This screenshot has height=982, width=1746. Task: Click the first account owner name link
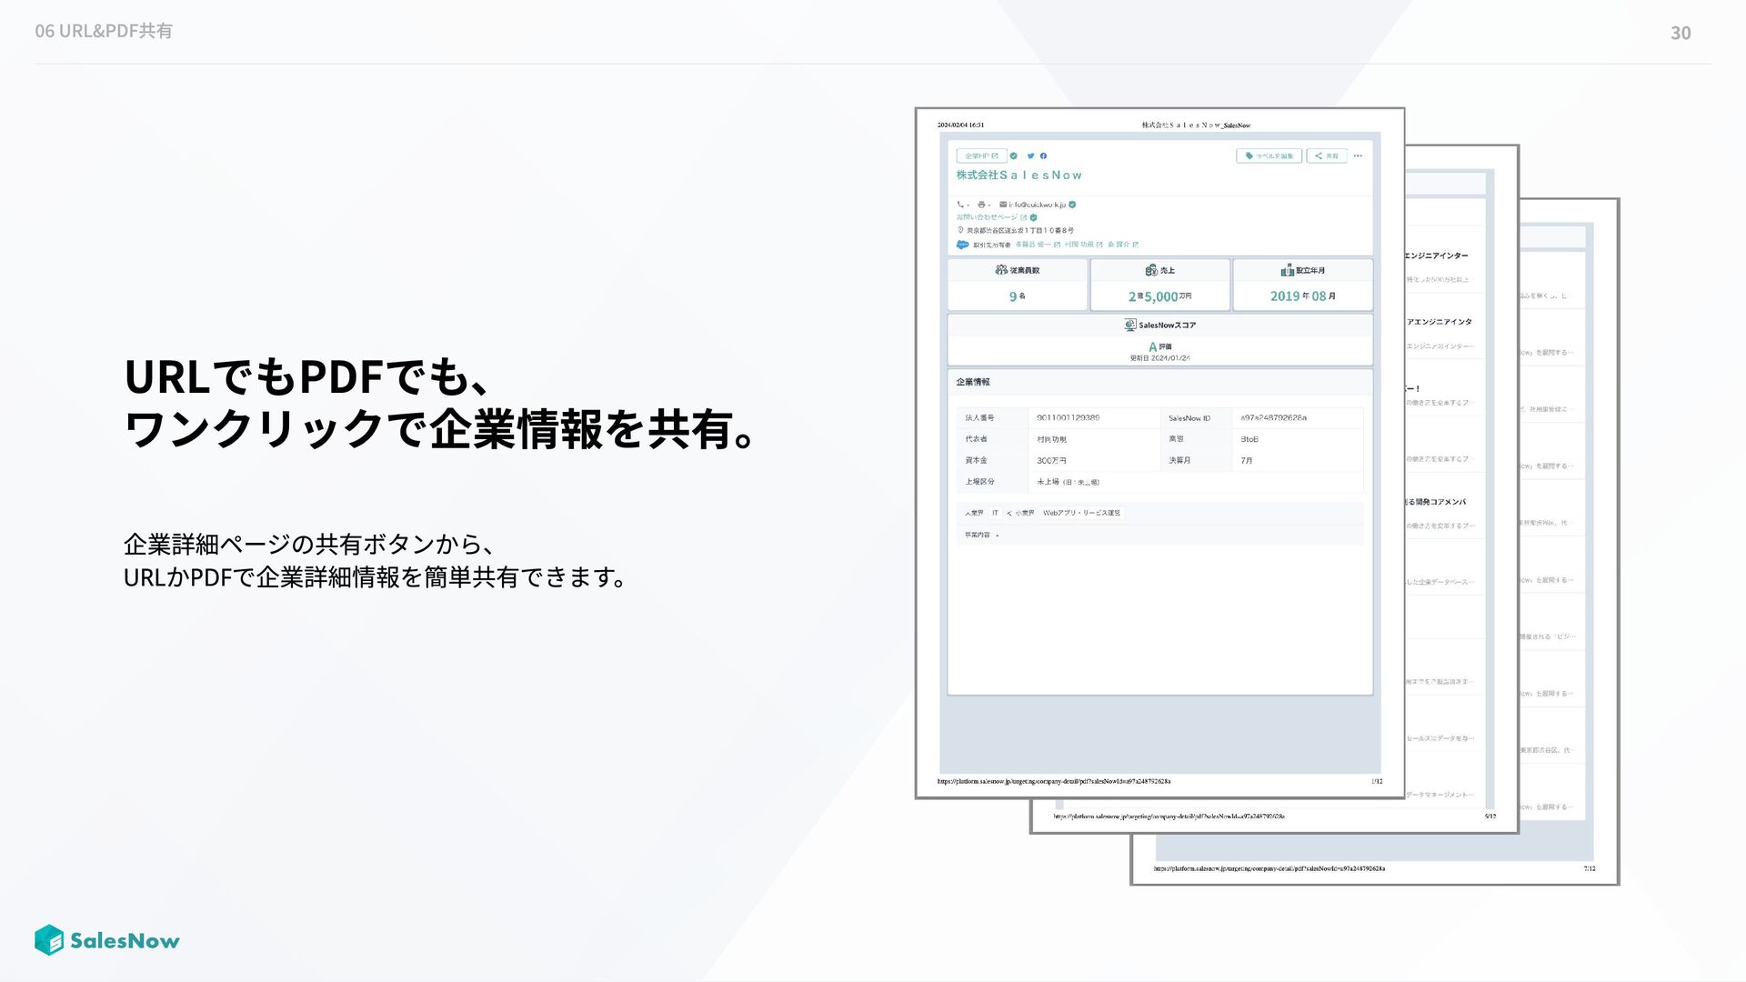(1033, 245)
